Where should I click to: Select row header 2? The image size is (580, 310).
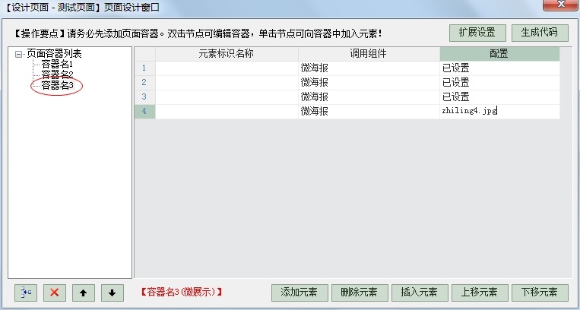point(144,83)
